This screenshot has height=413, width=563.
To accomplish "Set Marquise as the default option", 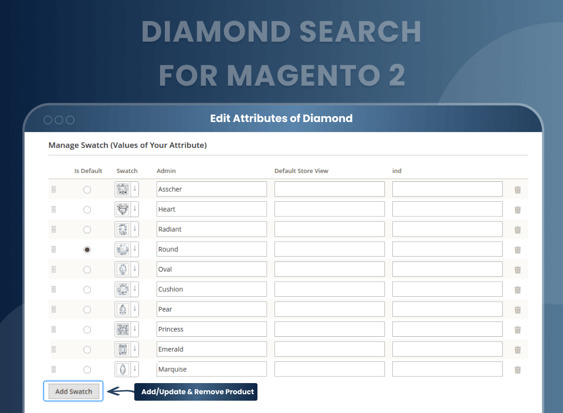I will [87, 370].
